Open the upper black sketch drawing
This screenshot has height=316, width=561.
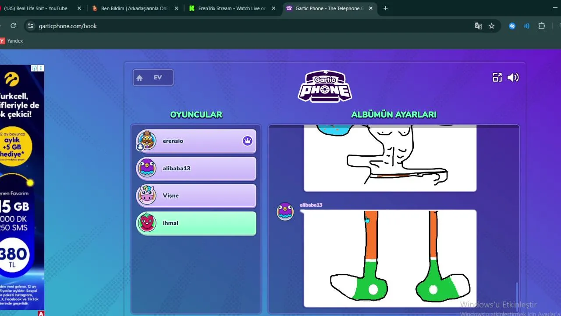pos(390,158)
